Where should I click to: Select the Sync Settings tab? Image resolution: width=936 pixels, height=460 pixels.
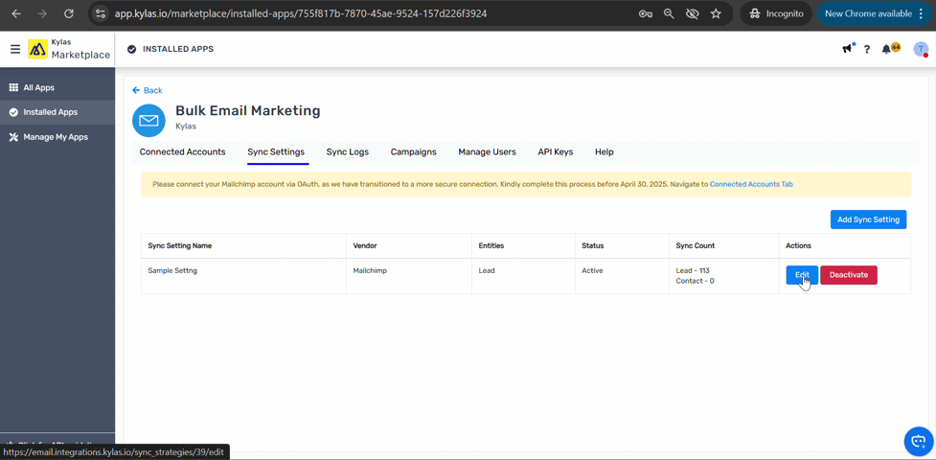point(276,151)
